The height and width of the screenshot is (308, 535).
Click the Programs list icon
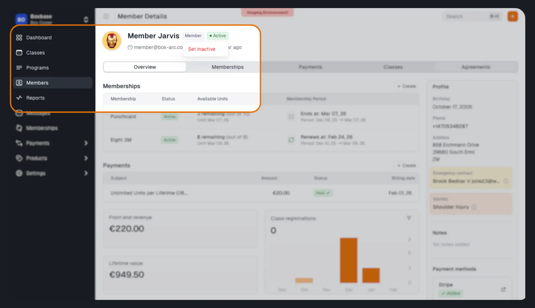(x=19, y=68)
